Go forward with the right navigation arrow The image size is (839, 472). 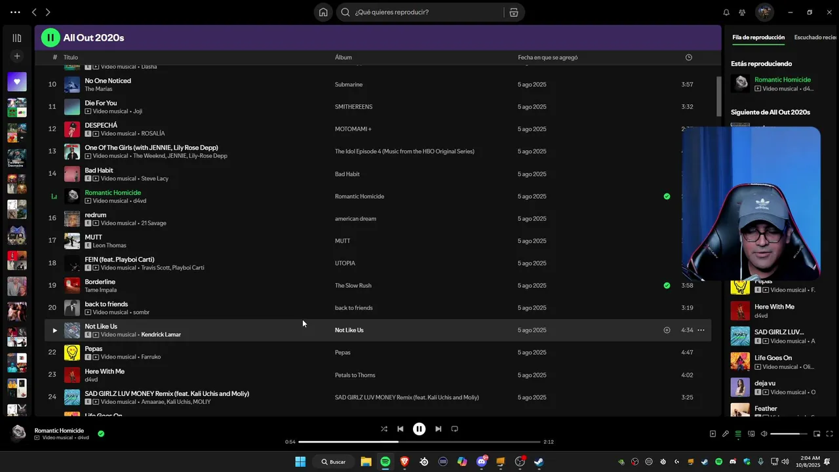click(x=48, y=12)
